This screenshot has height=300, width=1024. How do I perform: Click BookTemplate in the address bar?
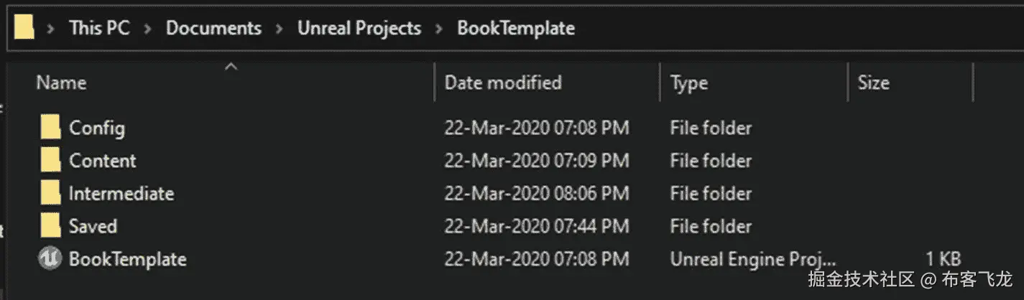516,29
